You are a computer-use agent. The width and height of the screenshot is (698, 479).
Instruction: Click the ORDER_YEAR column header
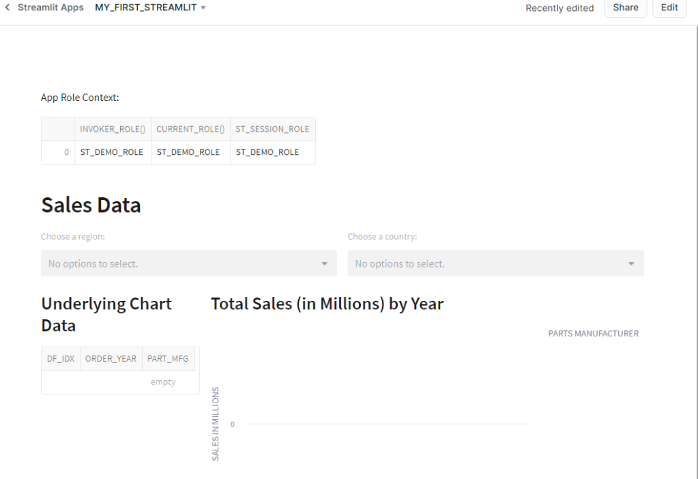tap(111, 358)
